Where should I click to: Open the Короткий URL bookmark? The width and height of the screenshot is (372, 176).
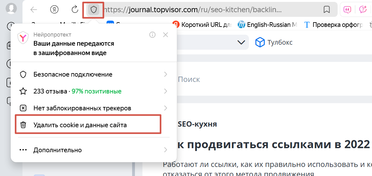pyautogui.click(x=202, y=24)
